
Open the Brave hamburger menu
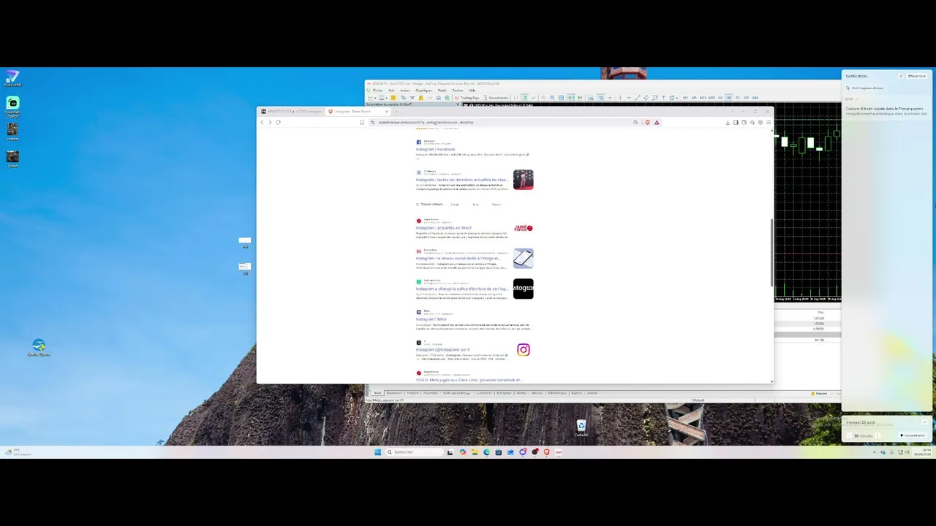click(x=769, y=122)
